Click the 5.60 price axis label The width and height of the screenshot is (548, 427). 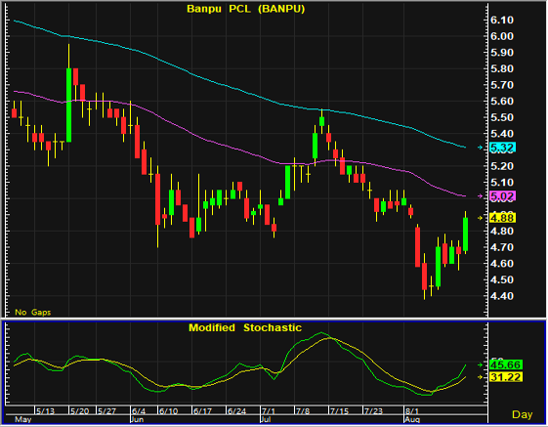click(x=502, y=101)
